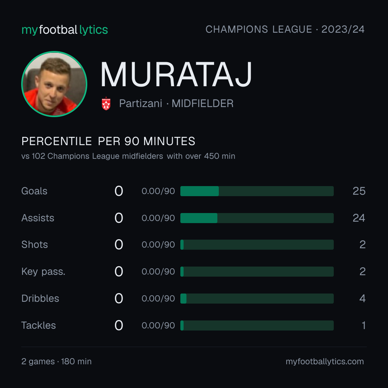Click the Assists percentile value 24
Image resolution: width=388 pixels, height=388 pixels.
point(359,218)
